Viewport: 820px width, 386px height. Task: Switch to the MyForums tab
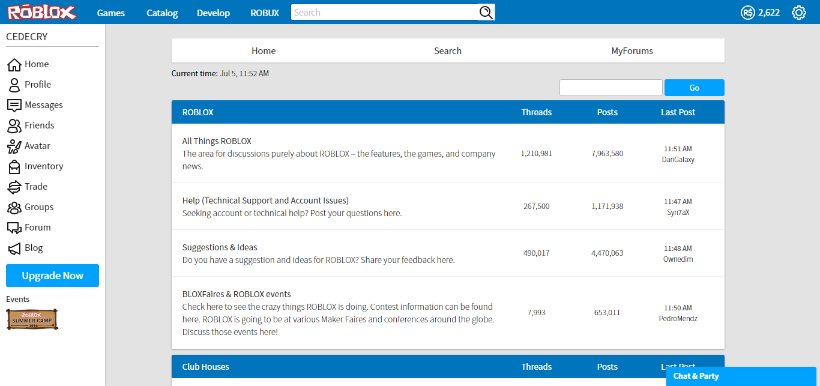632,50
